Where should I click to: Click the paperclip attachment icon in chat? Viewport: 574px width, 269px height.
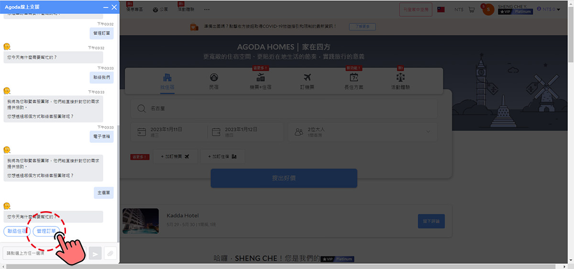(x=110, y=254)
